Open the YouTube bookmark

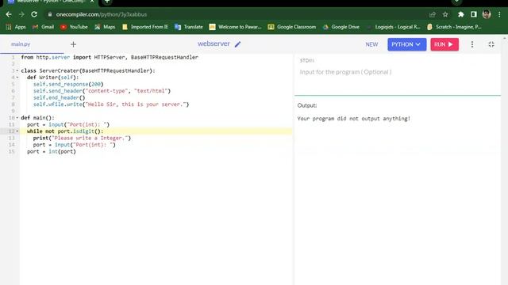[x=74, y=27]
